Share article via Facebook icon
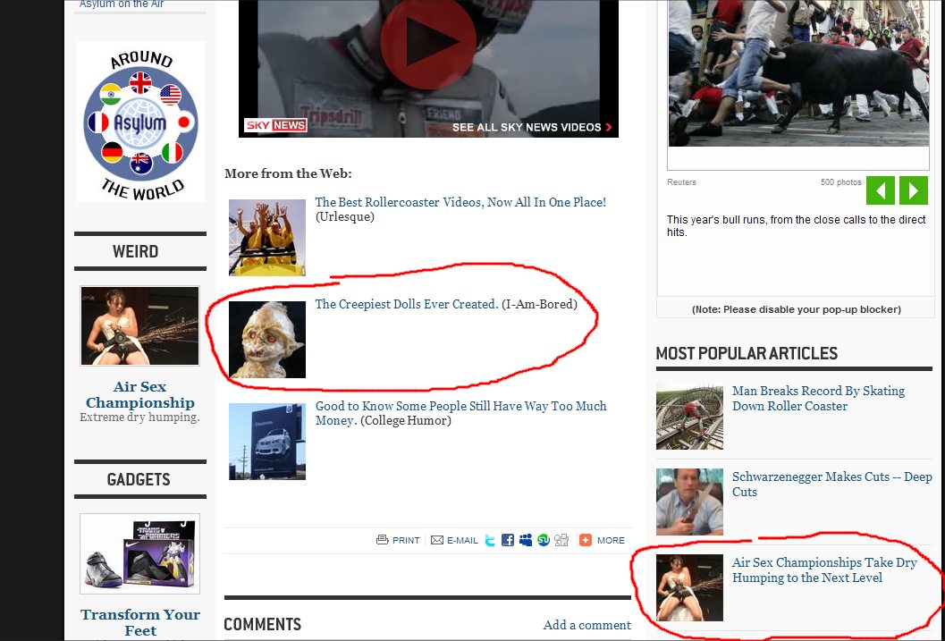The width and height of the screenshot is (945, 641). click(x=508, y=540)
